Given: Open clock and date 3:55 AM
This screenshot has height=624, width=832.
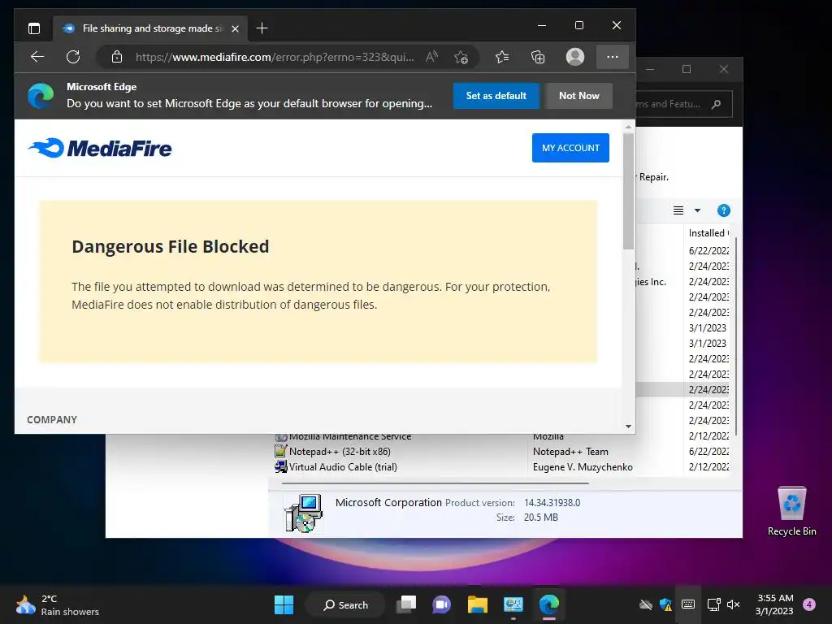Looking at the screenshot, I should pyautogui.click(x=774, y=604).
